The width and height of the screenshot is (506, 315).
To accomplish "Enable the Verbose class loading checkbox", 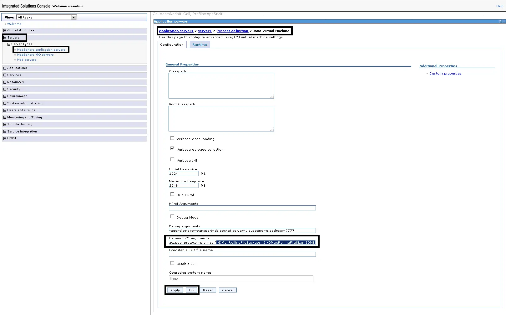I will (172, 138).
